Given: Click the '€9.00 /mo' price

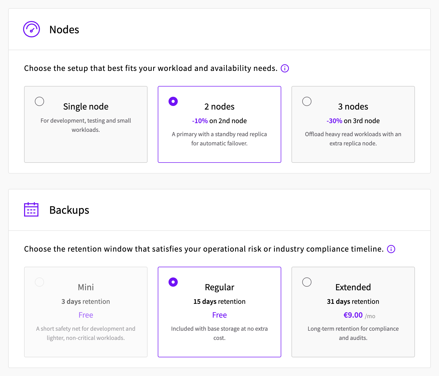Looking at the screenshot, I should 359,315.
